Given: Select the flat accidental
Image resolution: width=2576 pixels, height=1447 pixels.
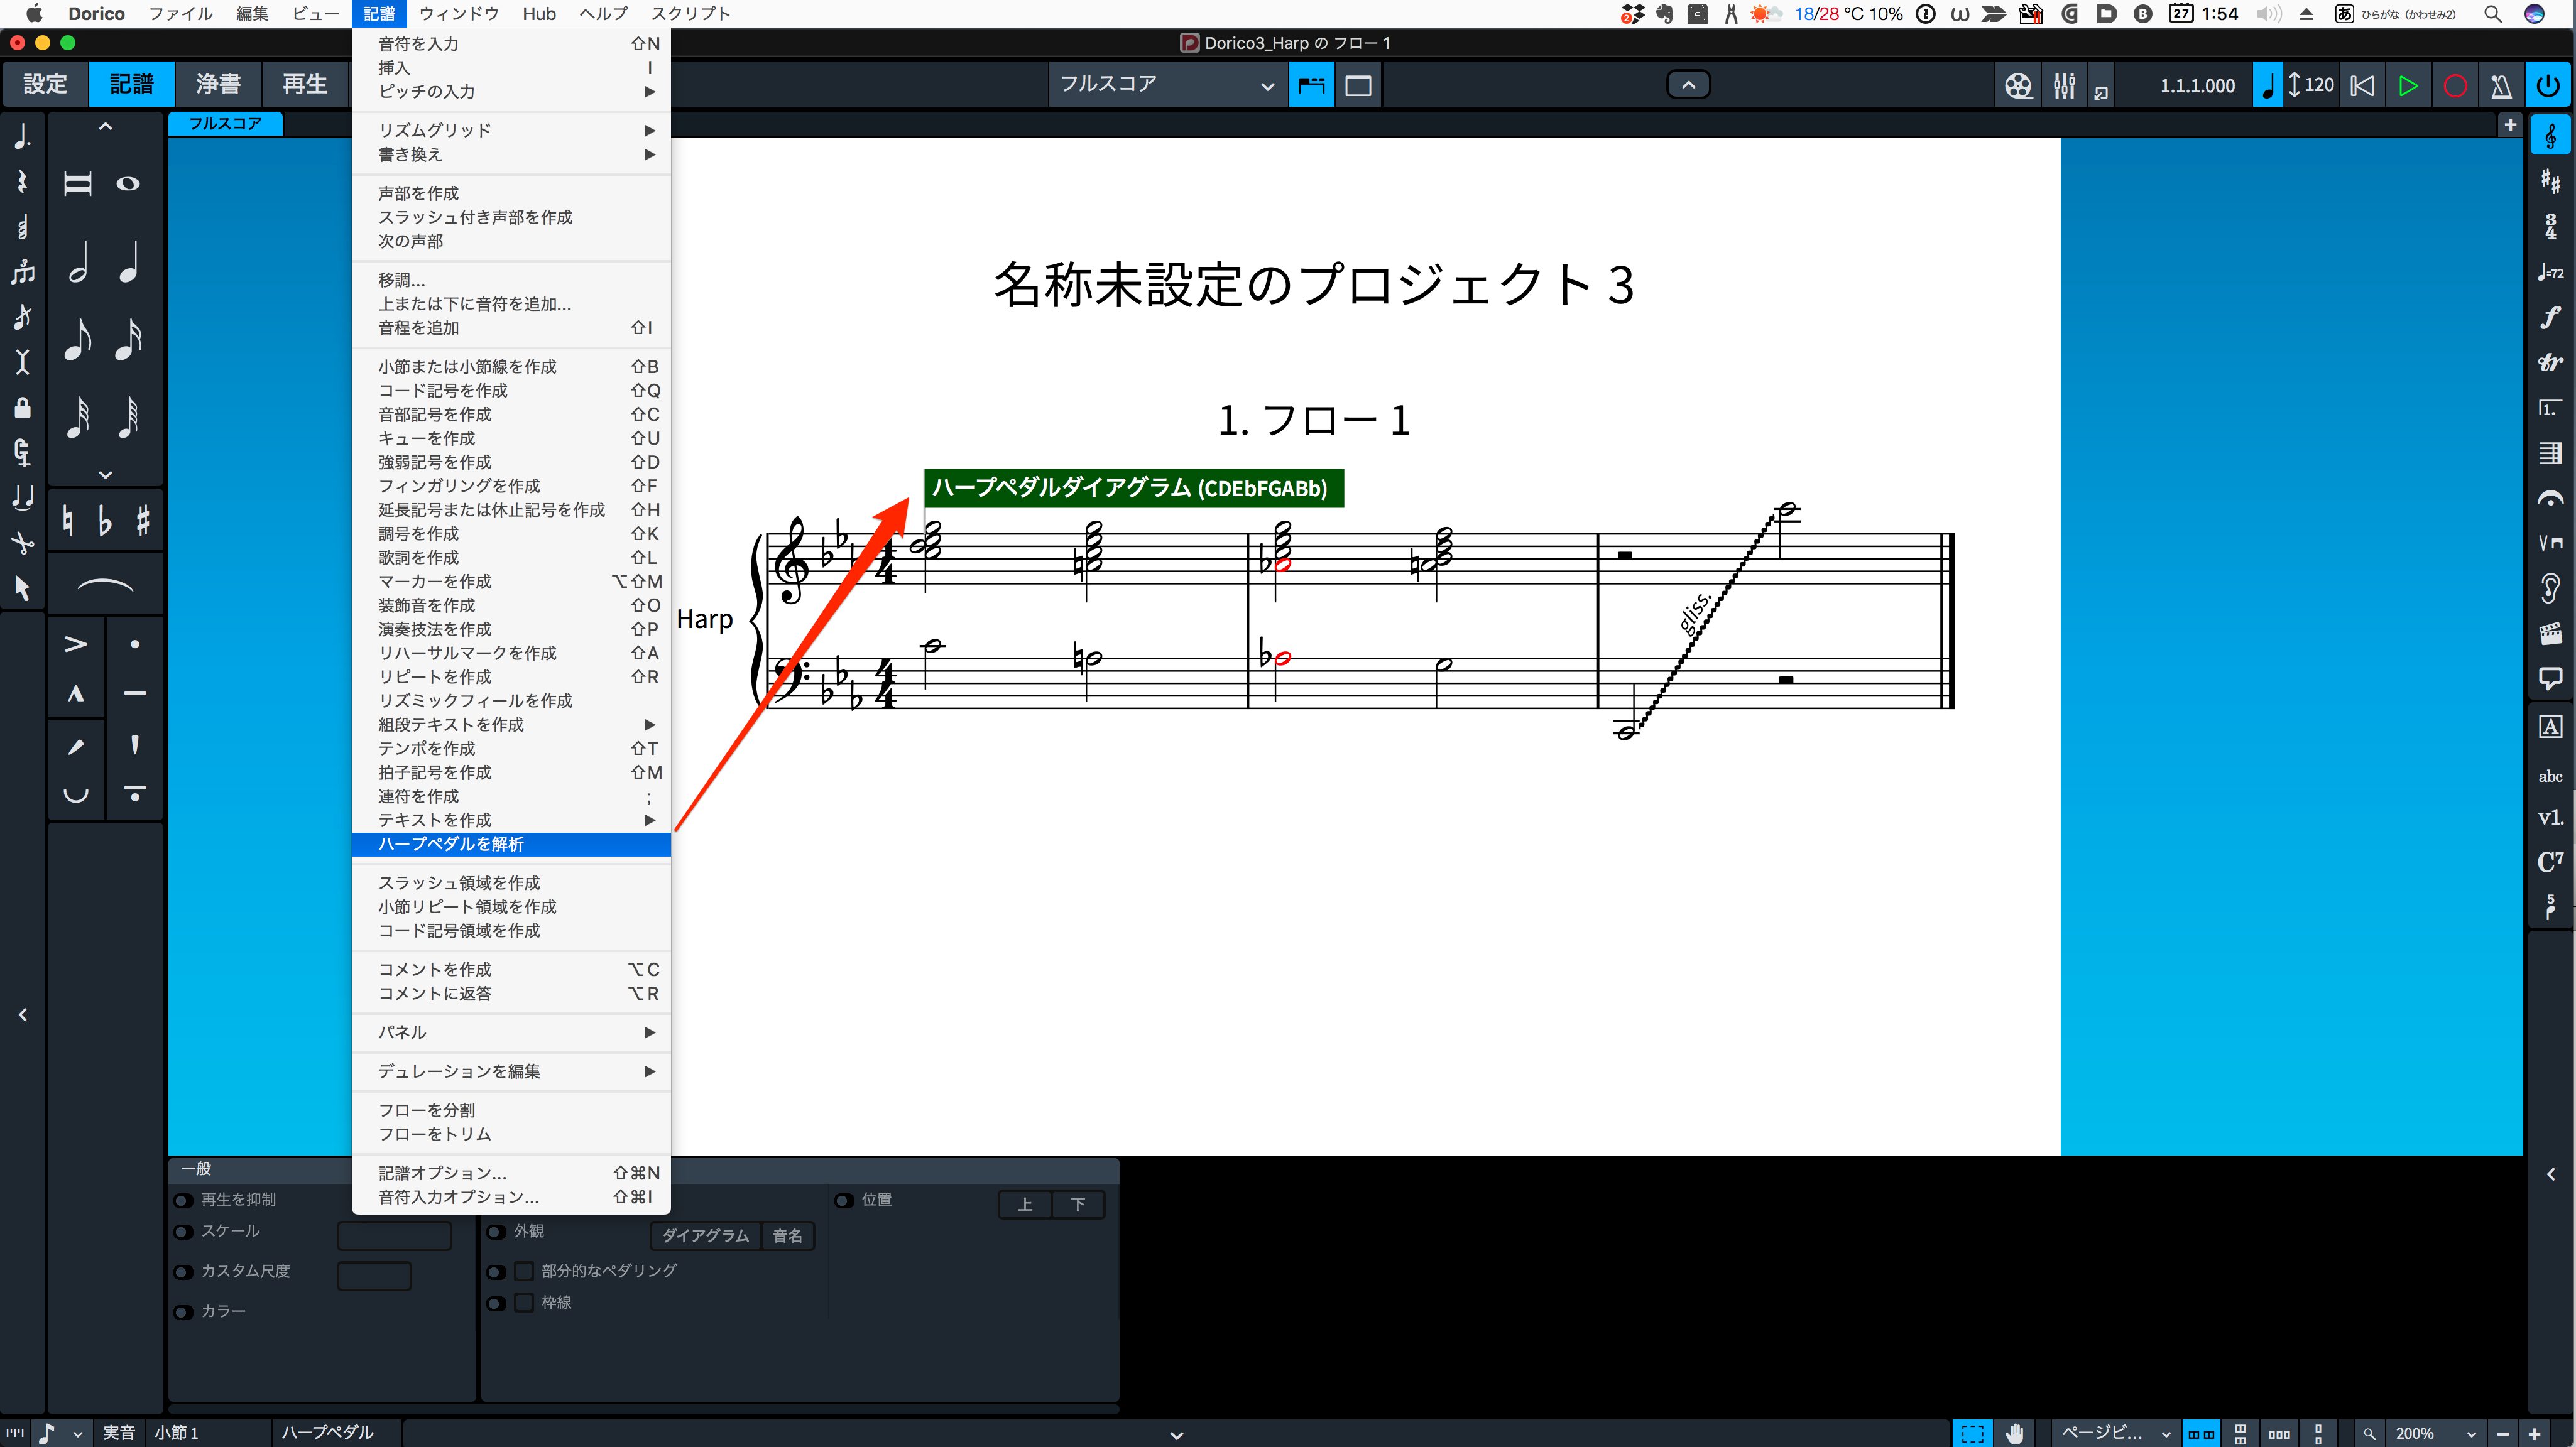Looking at the screenshot, I should [105, 521].
